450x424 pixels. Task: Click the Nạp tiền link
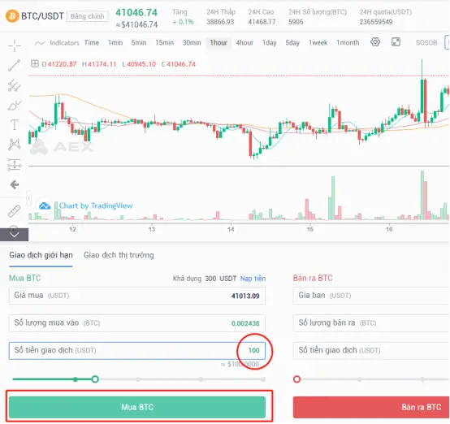tap(253, 279)
